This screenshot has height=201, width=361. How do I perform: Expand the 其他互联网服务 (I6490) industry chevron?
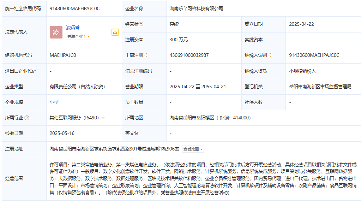coord(103,118)
